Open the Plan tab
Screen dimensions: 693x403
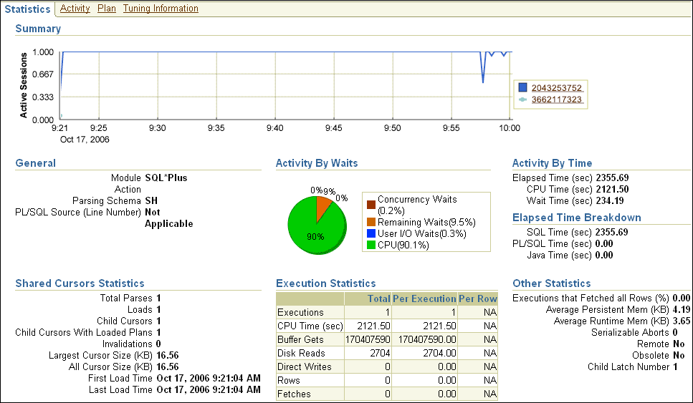point(107,9)
